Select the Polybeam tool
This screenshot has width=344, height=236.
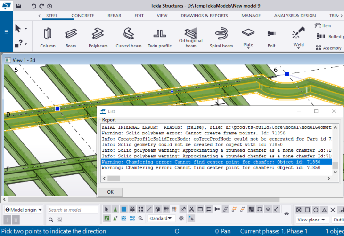click(x=98, y=37)
